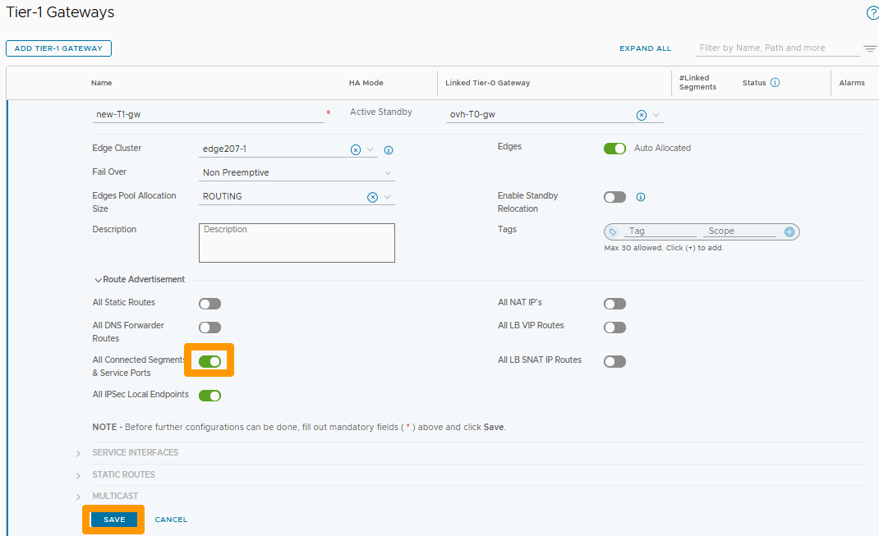Click Add Tier-1 Gateway button
The height and width of the screenshot is (536, 879).
(58, 48)
